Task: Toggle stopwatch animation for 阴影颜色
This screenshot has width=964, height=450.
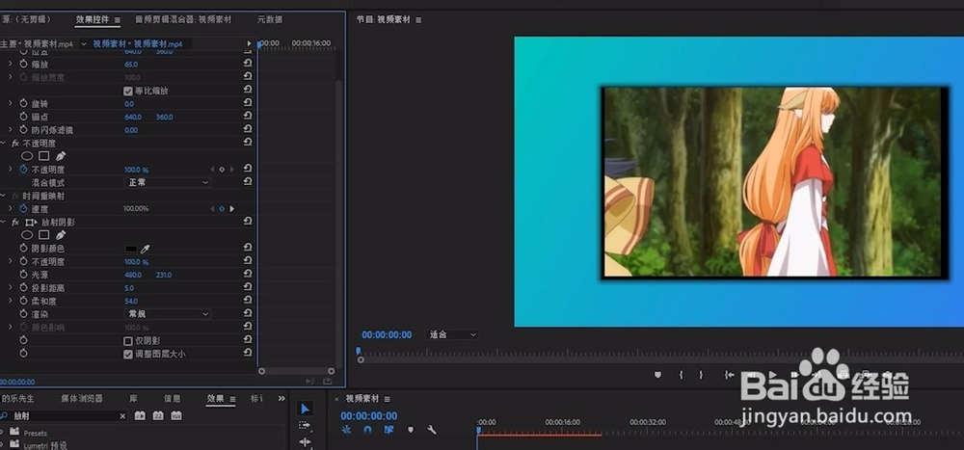Action: [23, 249]
